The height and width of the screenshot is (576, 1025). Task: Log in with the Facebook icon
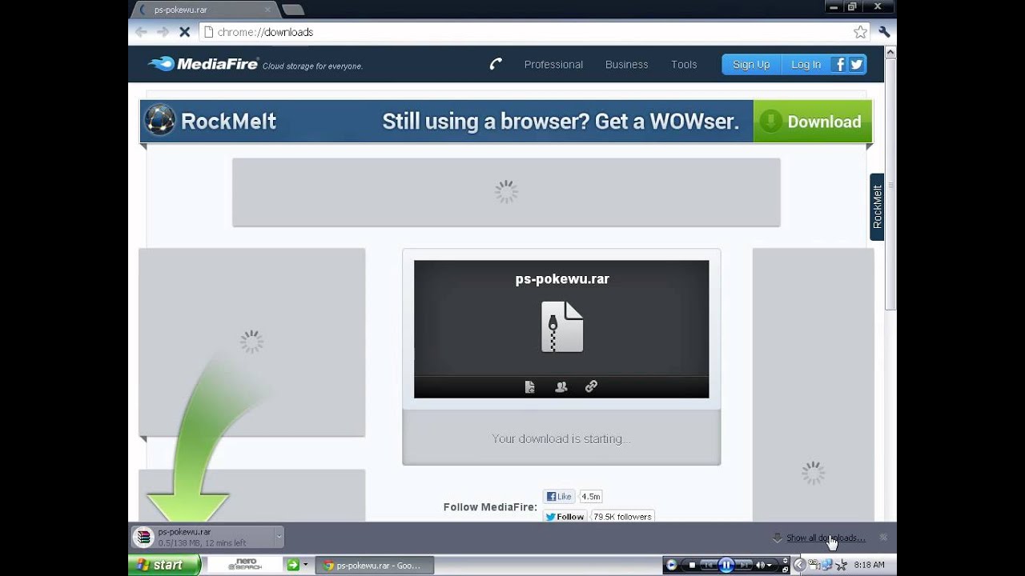(838, 65)
